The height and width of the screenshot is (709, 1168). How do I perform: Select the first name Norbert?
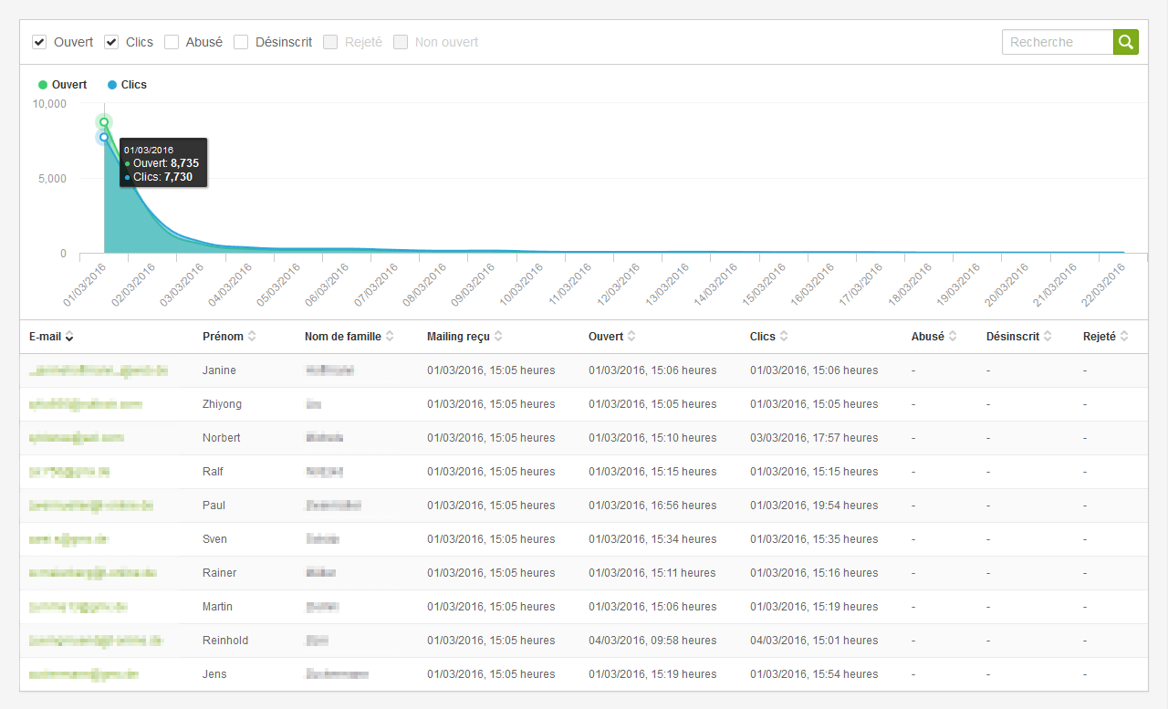pos(222,438)
